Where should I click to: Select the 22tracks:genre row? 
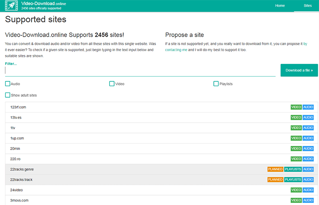(x=161, y=169)
